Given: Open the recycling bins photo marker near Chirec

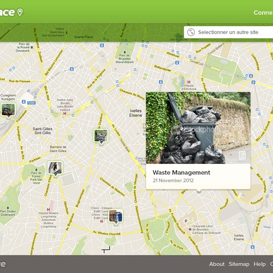Looking at the screenshot, I should click(x=115, y=216).
